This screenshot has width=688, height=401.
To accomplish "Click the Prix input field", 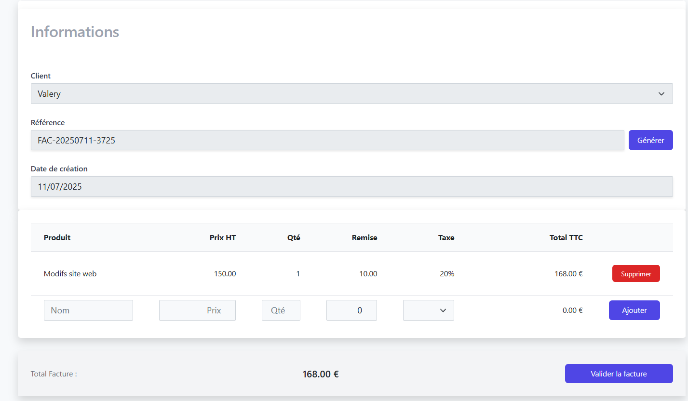I will (x=197, y=310).
